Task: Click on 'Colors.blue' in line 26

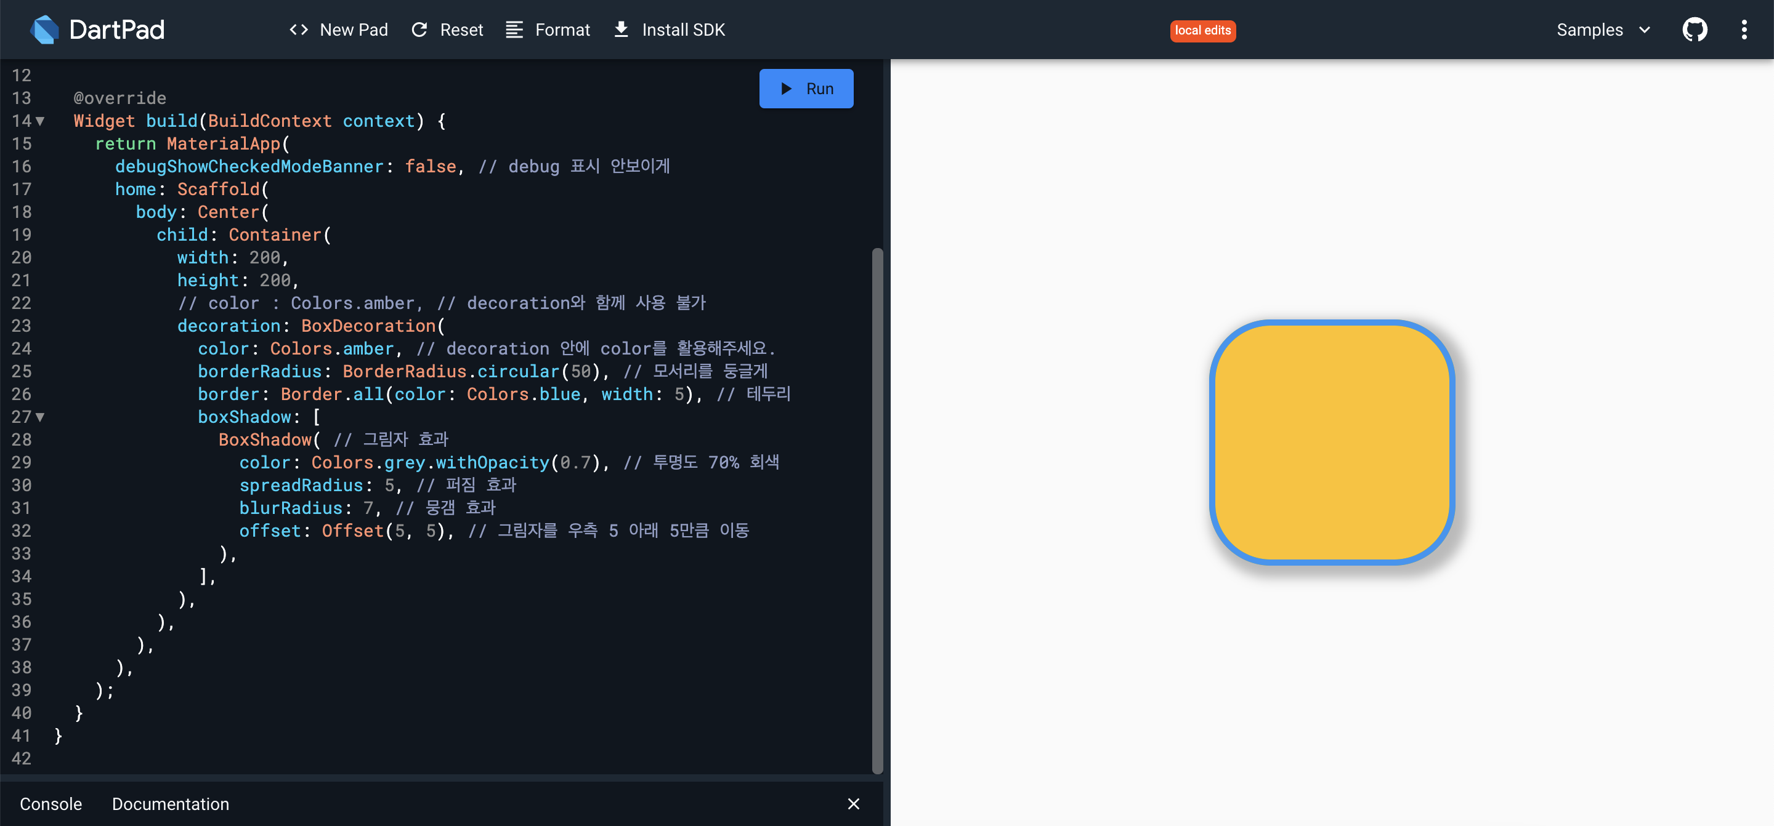Action: click(x=524, y=395)
